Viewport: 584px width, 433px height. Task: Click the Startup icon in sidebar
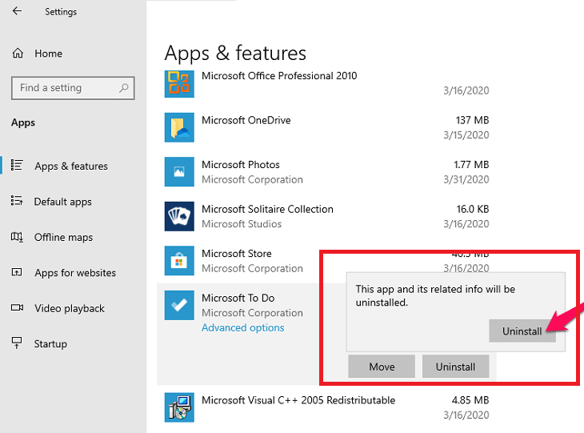(17, 343)
